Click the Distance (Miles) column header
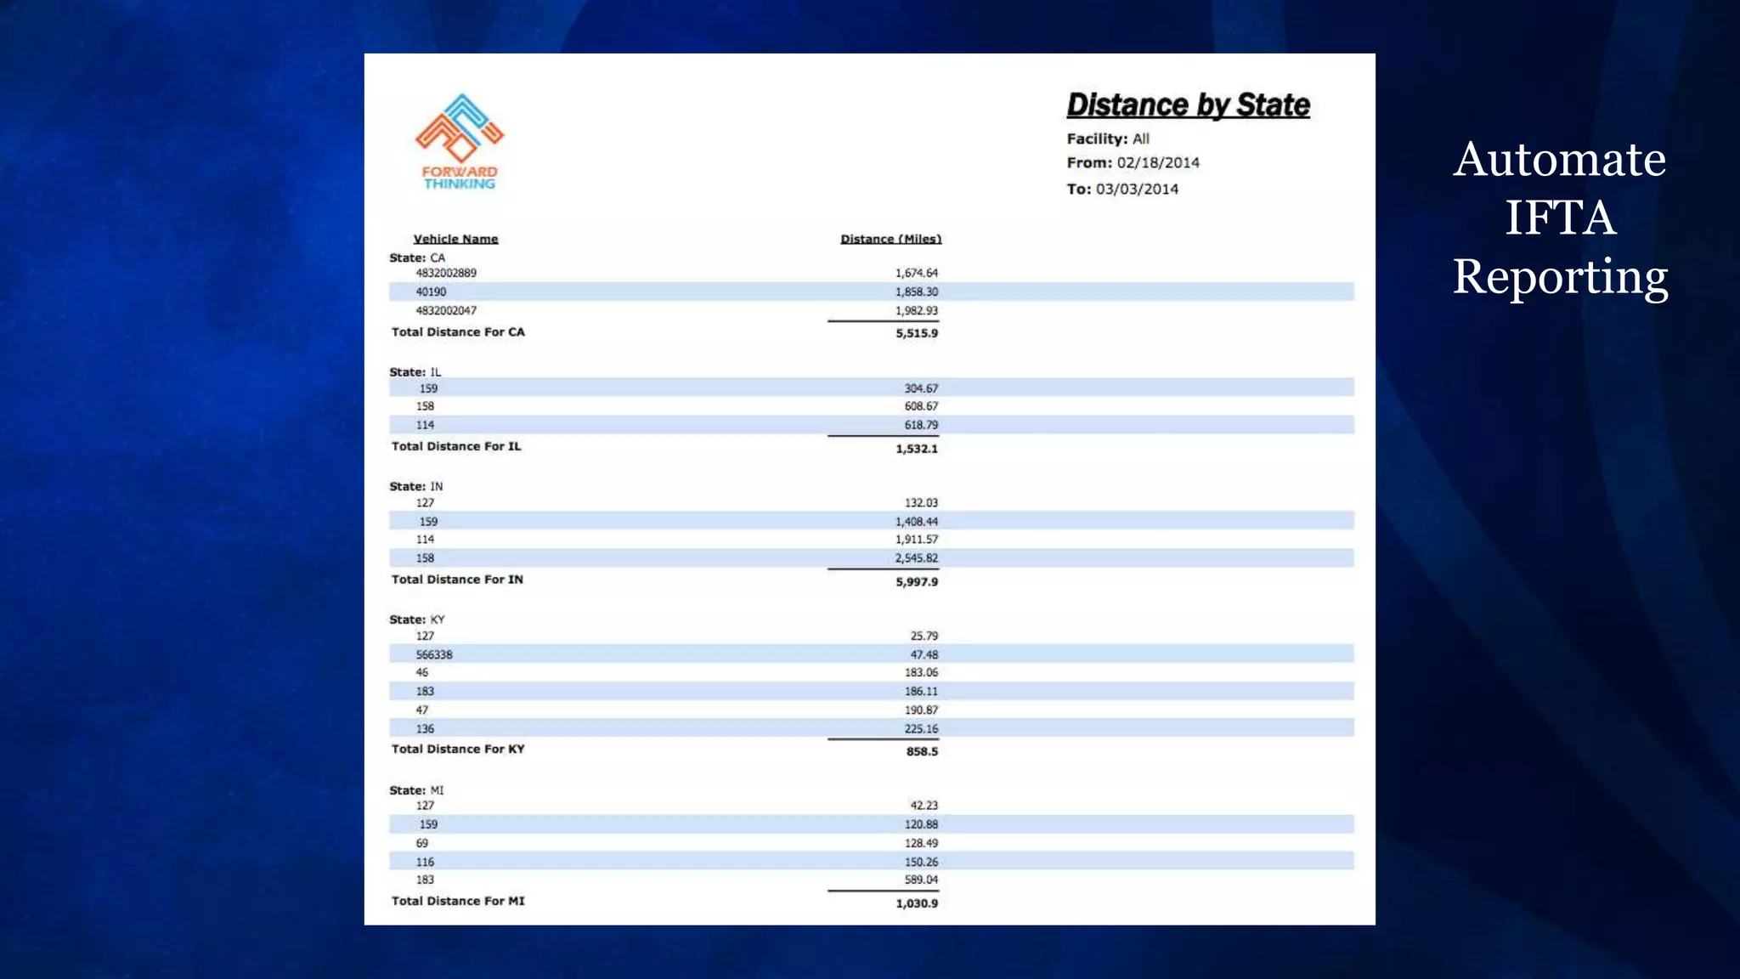 point(890,239)
